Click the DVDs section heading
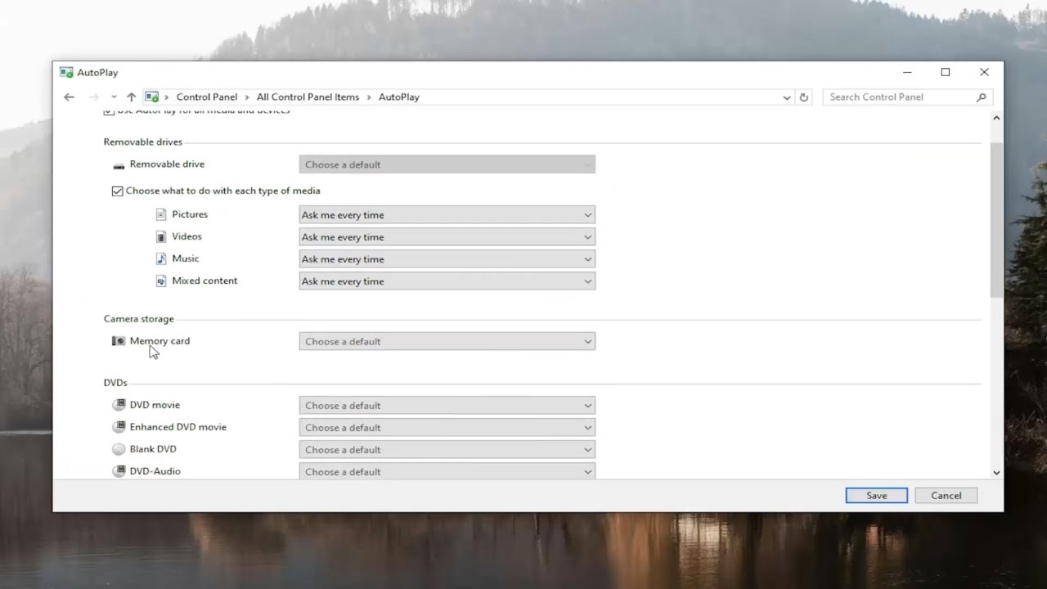Image resolution: width=1047 pixels, height=589 pixels. [115, 382]
